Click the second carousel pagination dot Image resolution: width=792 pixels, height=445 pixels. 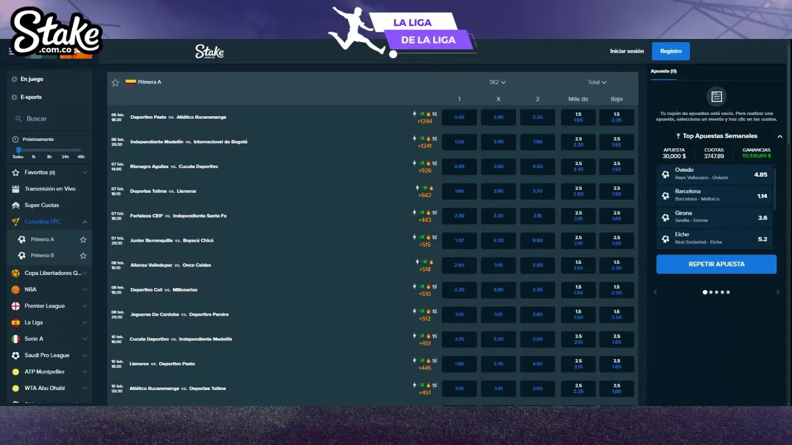coord(711,292)
